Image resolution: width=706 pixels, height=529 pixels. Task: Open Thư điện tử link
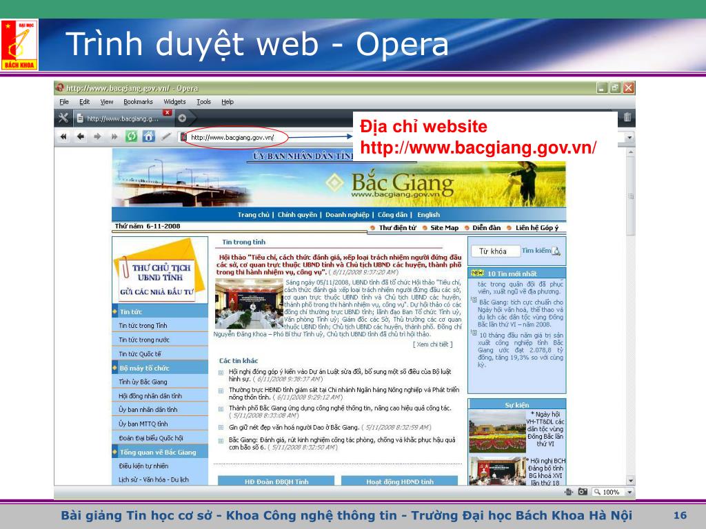click(x=398, y=228)
